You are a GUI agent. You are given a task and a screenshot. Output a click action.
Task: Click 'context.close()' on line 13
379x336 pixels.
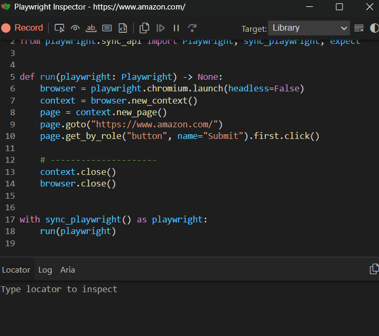coord(78,172)
